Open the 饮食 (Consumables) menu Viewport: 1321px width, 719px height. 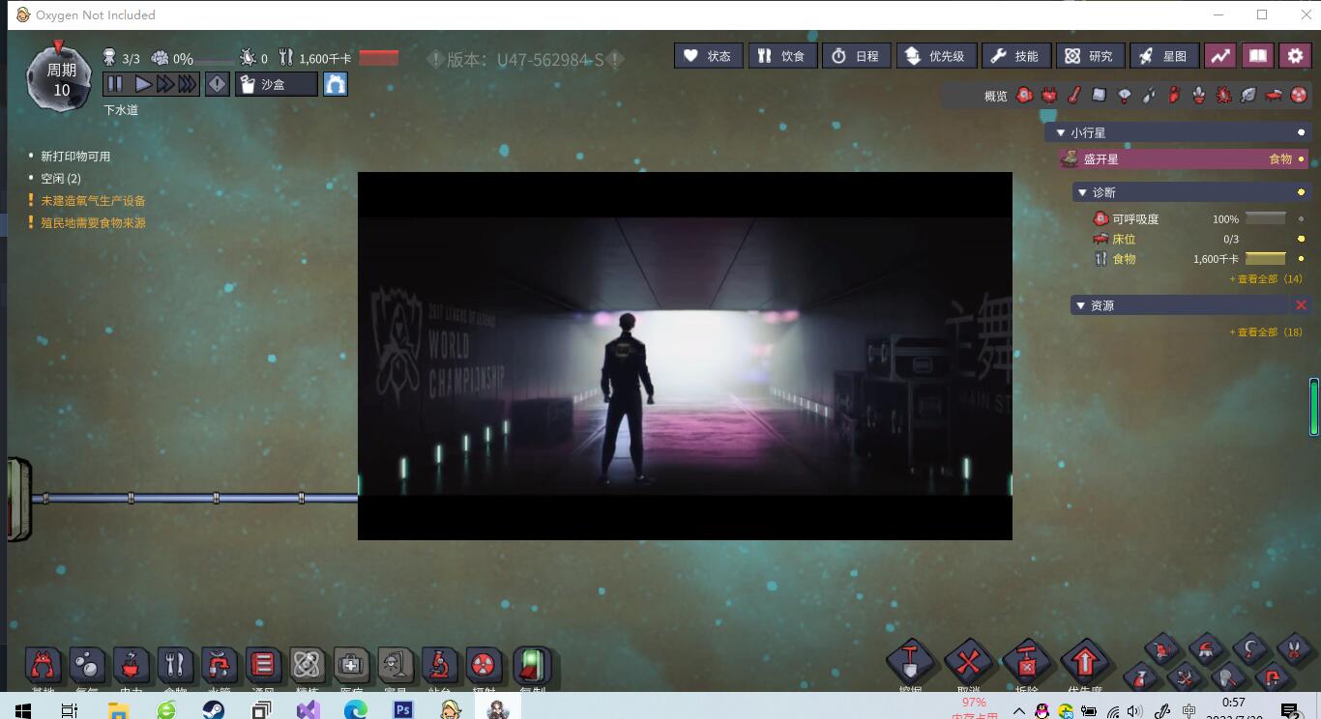[782, 56]
